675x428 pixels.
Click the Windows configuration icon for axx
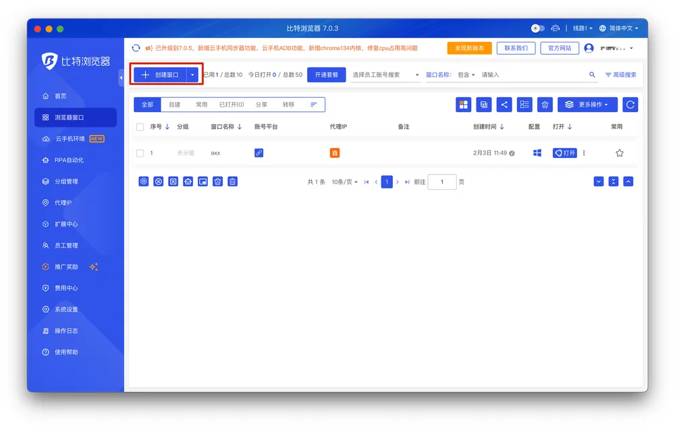(x=537, y=153)
